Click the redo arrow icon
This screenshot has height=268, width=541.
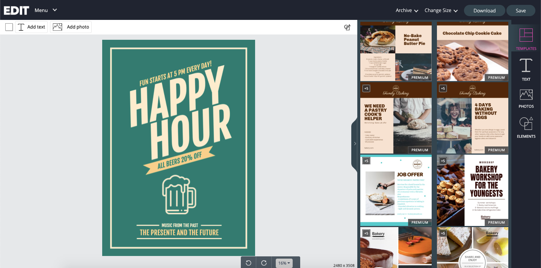tap(264, 263)
